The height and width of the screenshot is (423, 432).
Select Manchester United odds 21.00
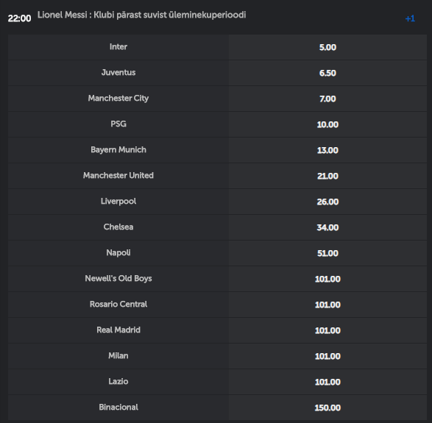[x=327, y=176]
